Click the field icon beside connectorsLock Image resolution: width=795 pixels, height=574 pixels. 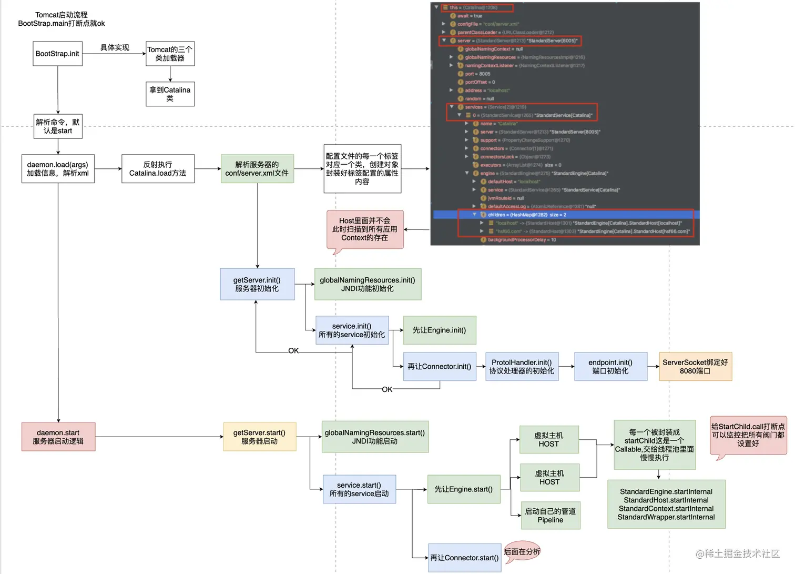coord(476,157)
